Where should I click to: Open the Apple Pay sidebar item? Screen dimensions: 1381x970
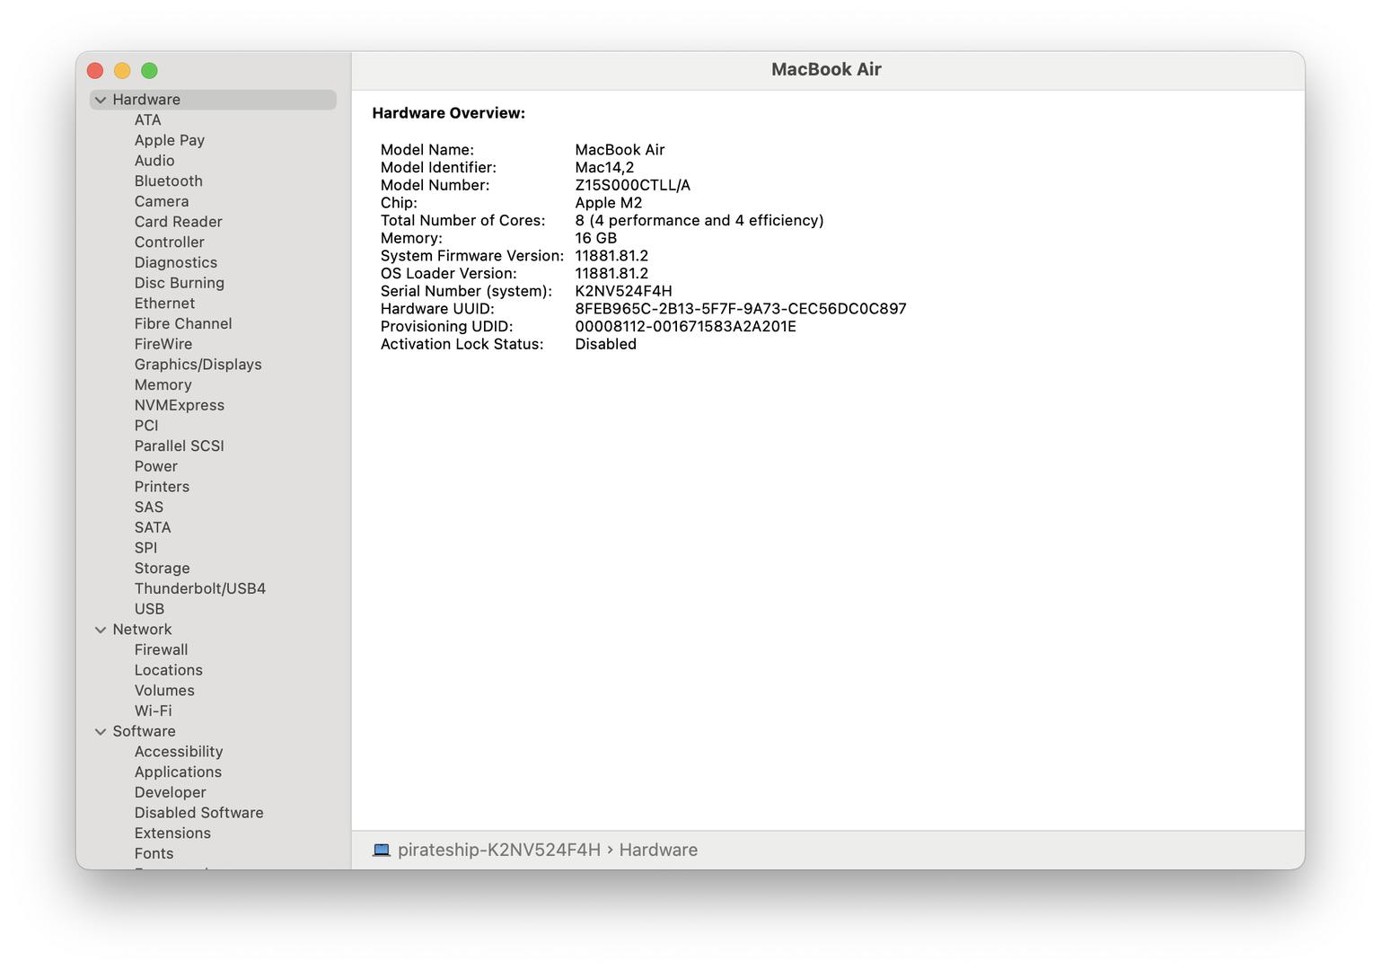point(170,140)
